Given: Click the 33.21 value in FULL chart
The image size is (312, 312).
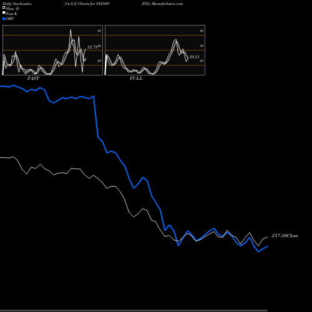Looking at the screenshot, I should pos(195,57).
